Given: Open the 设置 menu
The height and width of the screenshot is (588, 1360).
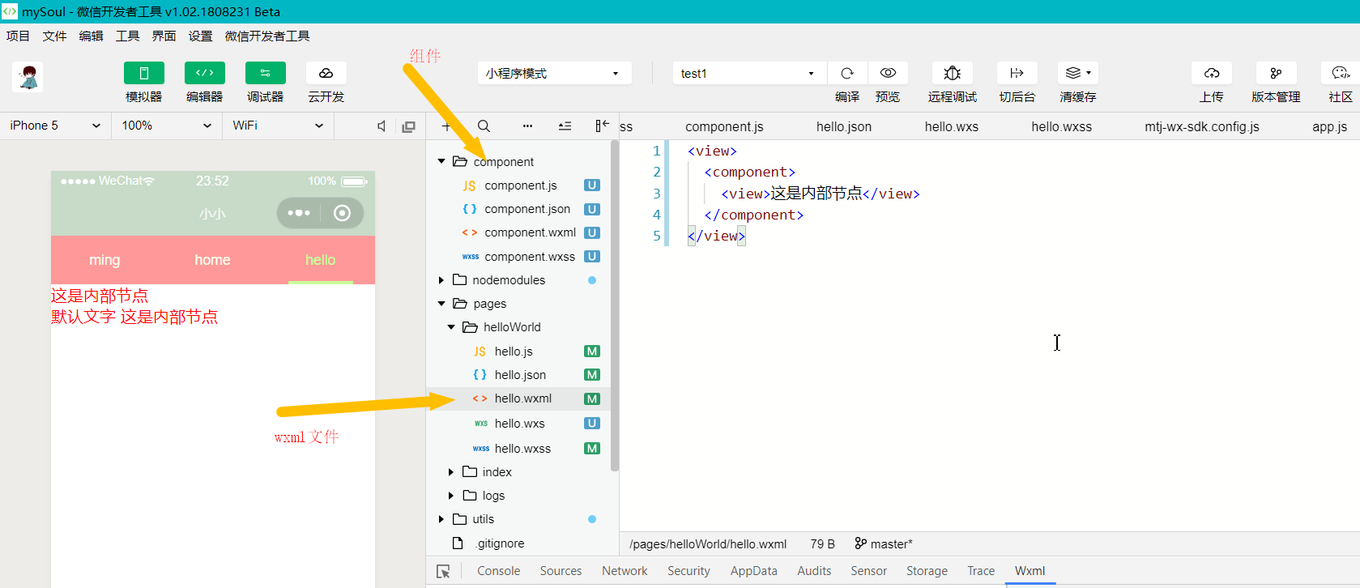Looking at the screenshot, I should pyautogui.click(x=200, y=36).
